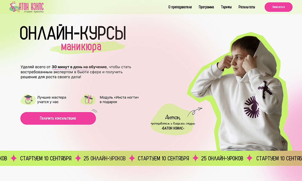This screenshot has height=181, width=302.
Task: Click the 'Онлайн-курсы' main heading
Action: [x=73, y=33]
